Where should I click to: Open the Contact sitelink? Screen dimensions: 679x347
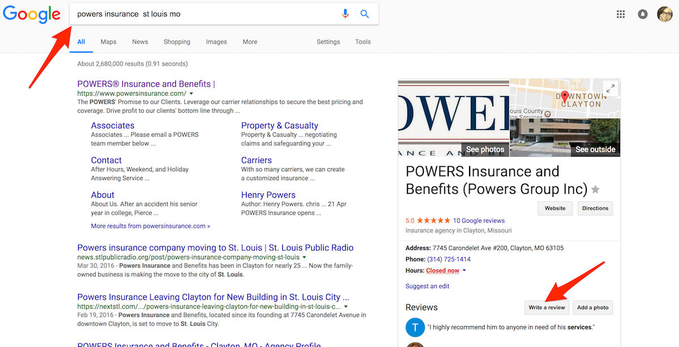106,160
